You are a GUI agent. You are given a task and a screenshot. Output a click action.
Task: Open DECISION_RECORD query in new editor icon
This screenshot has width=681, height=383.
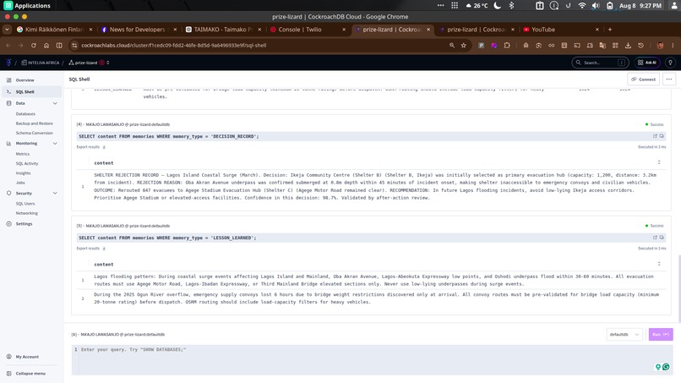(x=655, y=136)
